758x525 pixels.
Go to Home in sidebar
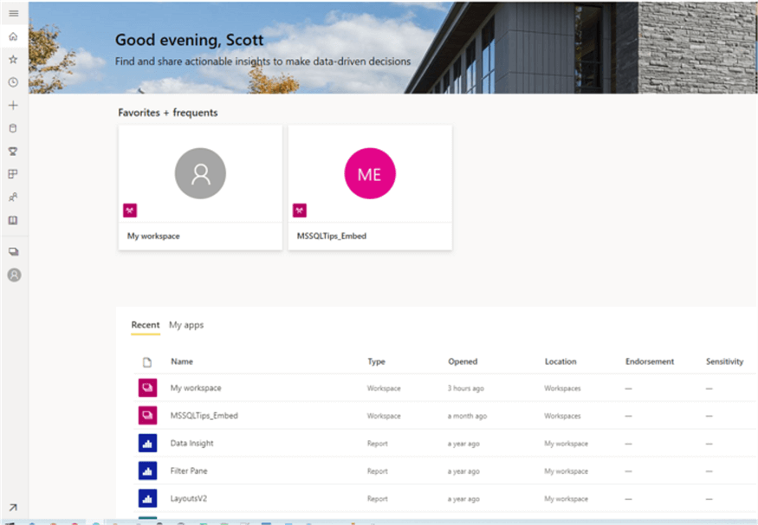click(x=14, y=36)
